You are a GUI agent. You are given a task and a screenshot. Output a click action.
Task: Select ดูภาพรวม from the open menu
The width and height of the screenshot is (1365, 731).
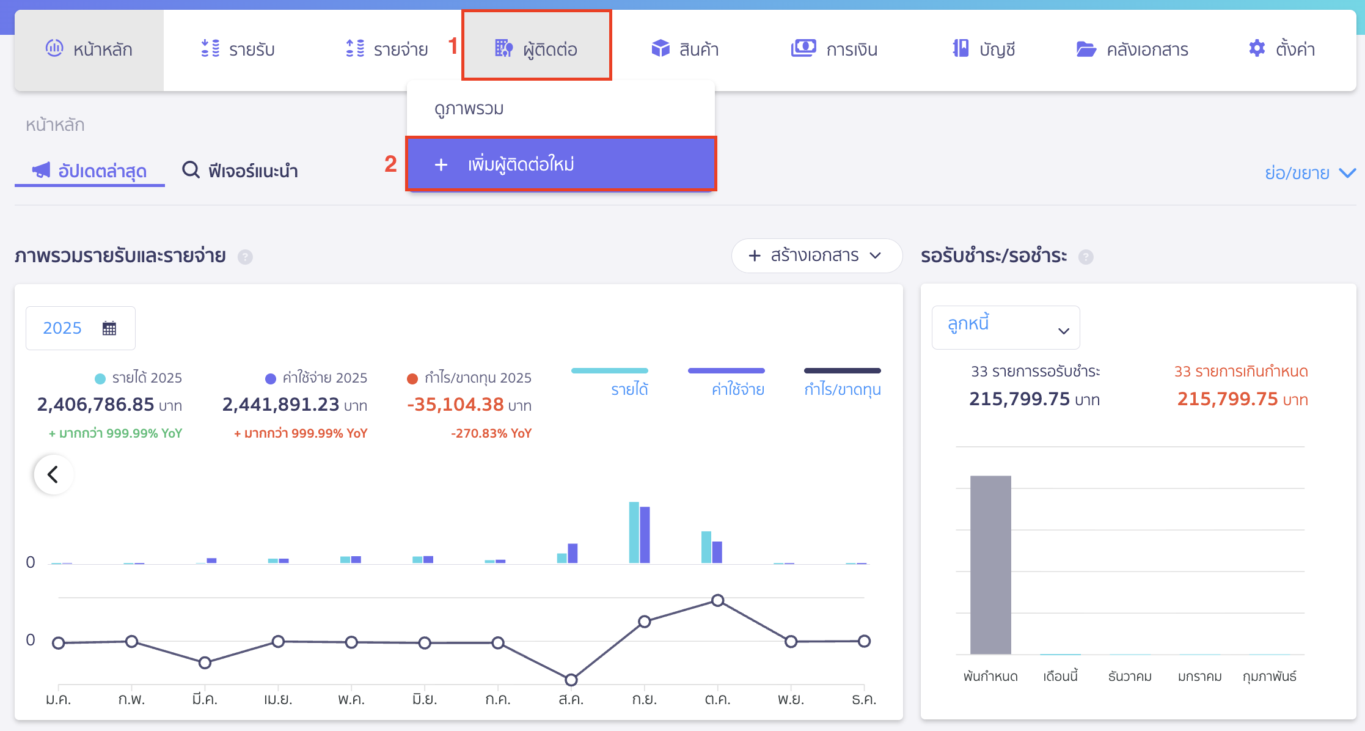coord(469,108)
